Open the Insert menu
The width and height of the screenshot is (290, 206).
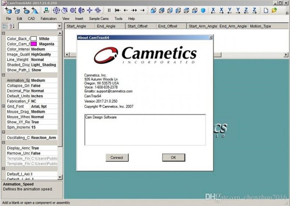tap(79, 18)
